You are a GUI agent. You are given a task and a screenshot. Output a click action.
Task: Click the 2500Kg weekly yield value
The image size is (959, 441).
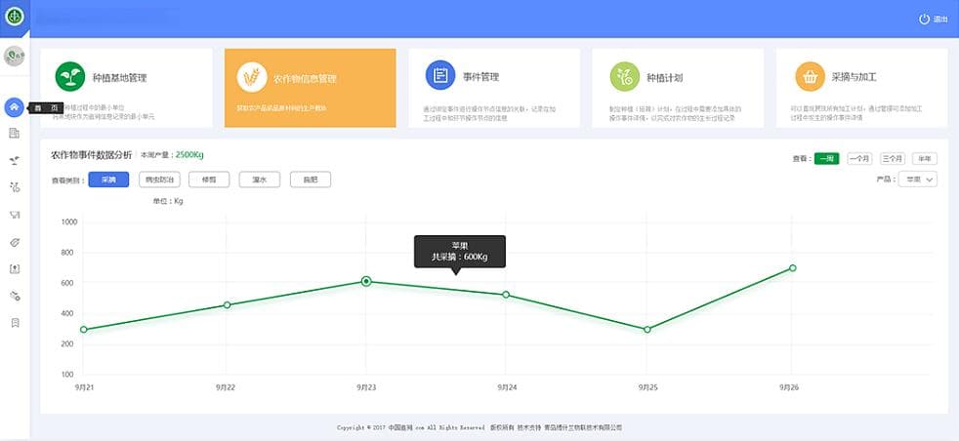[189, 155]
